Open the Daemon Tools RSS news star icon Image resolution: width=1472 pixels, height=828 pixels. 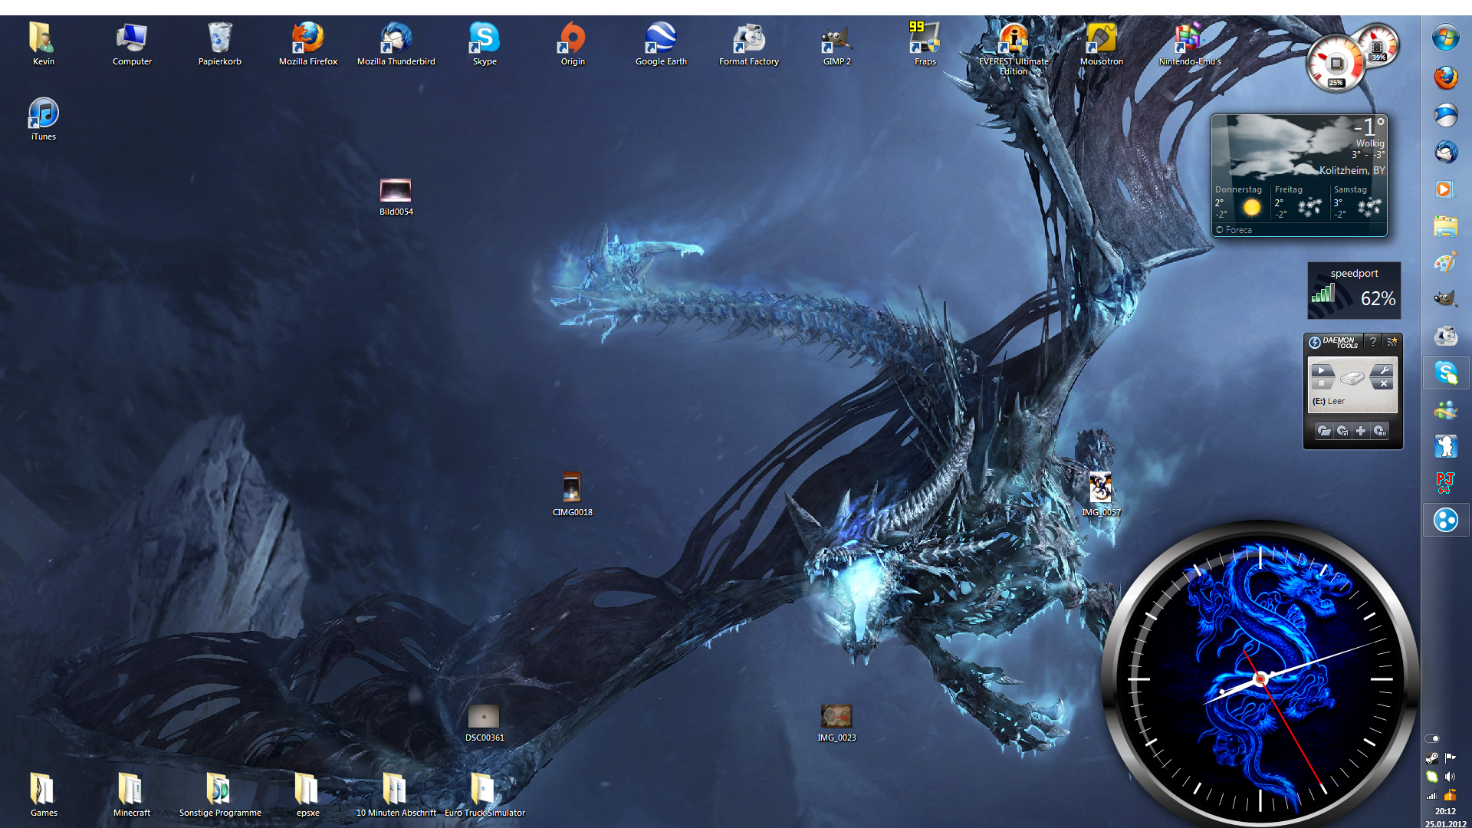(x=1391, y=341)
